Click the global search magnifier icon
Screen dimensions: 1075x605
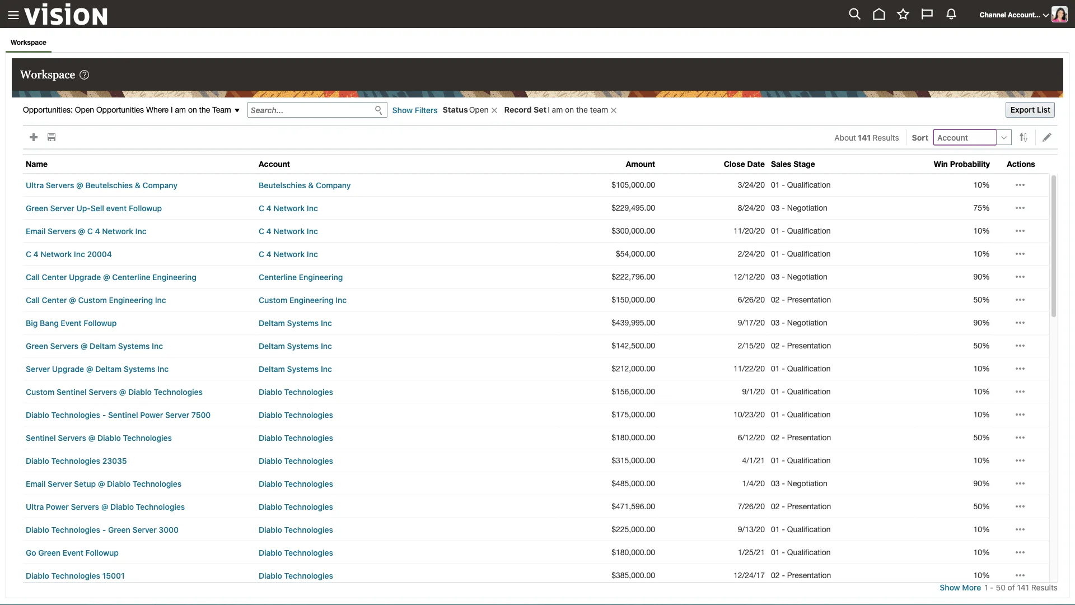point(854,15)
